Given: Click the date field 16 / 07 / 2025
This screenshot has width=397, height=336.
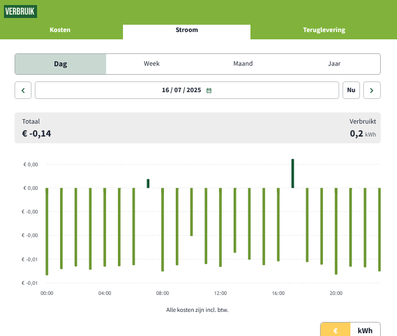Looking at the screenshot, I should click(x=181, y=90).
